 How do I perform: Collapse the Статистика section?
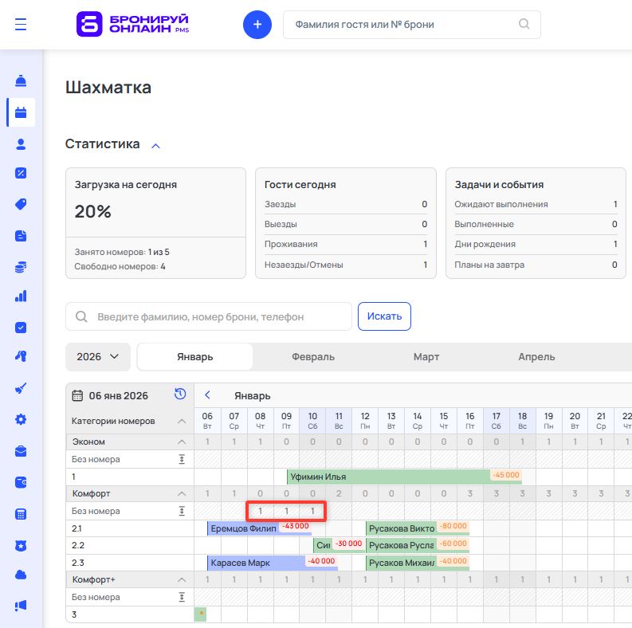pos(155,145)
